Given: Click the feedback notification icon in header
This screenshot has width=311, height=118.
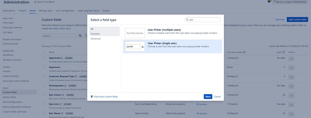Looking at the screenshot, I should [269, 2].
